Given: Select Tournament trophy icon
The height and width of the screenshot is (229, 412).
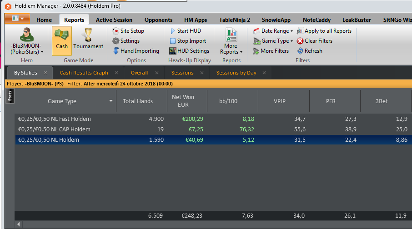Looking at the screenshot, I should pyautogui.click(x=88, y=35).
